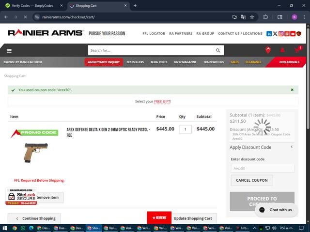The height and width of the screenshot is (232, 310).
Task: Click the Rainier Arms logo
Action: click(x=46, y=33)
